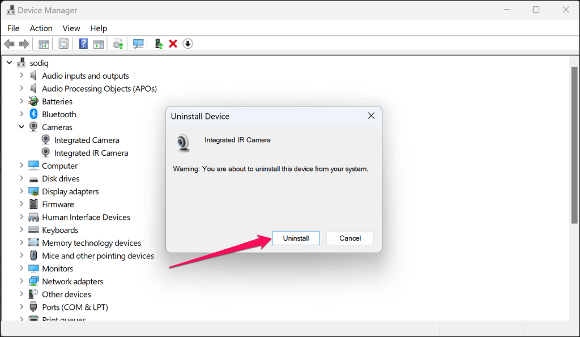Expand the Computer category
Image resolution: width=580 pixels, height=337 pixels.
[x=22, y=165]
